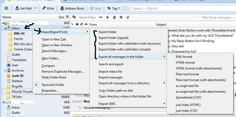Open the ImportExportTools submenu
236x117 pixels.
tap(61, 32)
